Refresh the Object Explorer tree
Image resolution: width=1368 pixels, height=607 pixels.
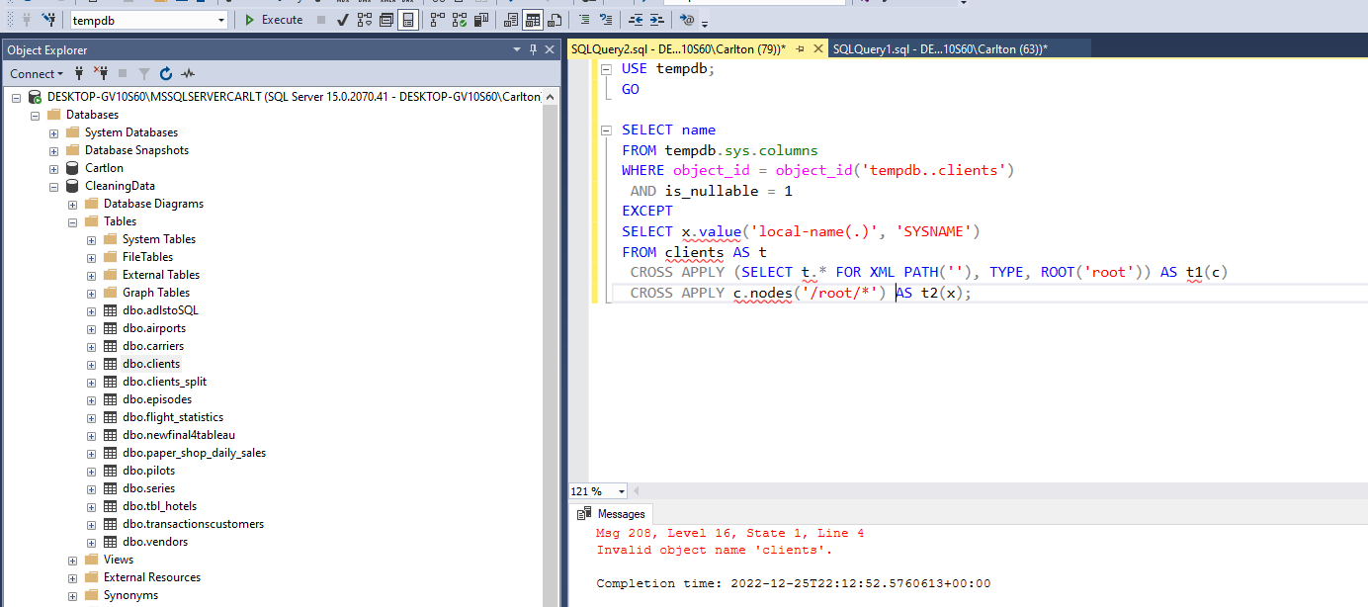pos(165,74)
